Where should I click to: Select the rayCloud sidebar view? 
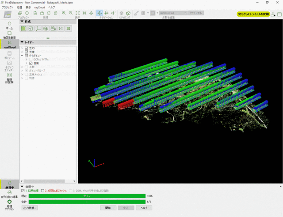tap(10, 45)
